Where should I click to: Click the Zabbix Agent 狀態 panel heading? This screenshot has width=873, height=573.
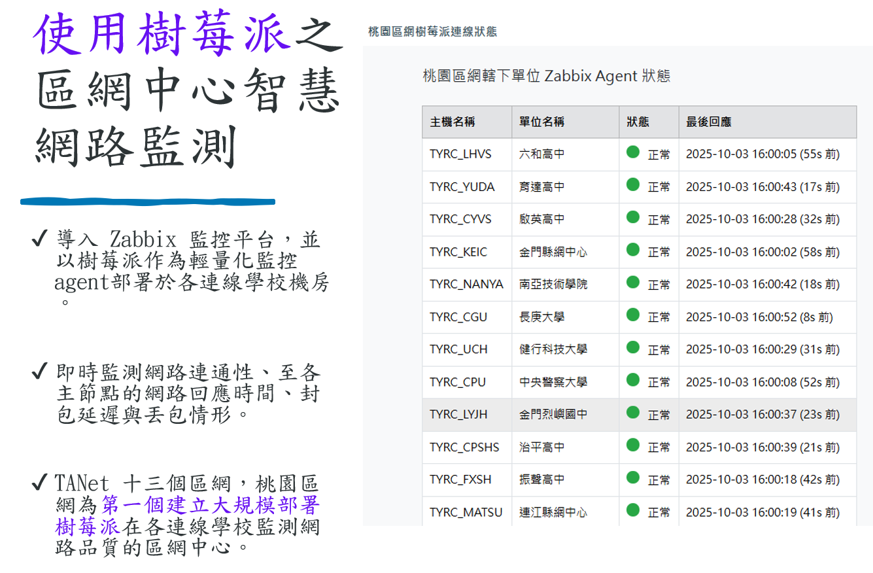pyautogui.click(x=547, y=76)
